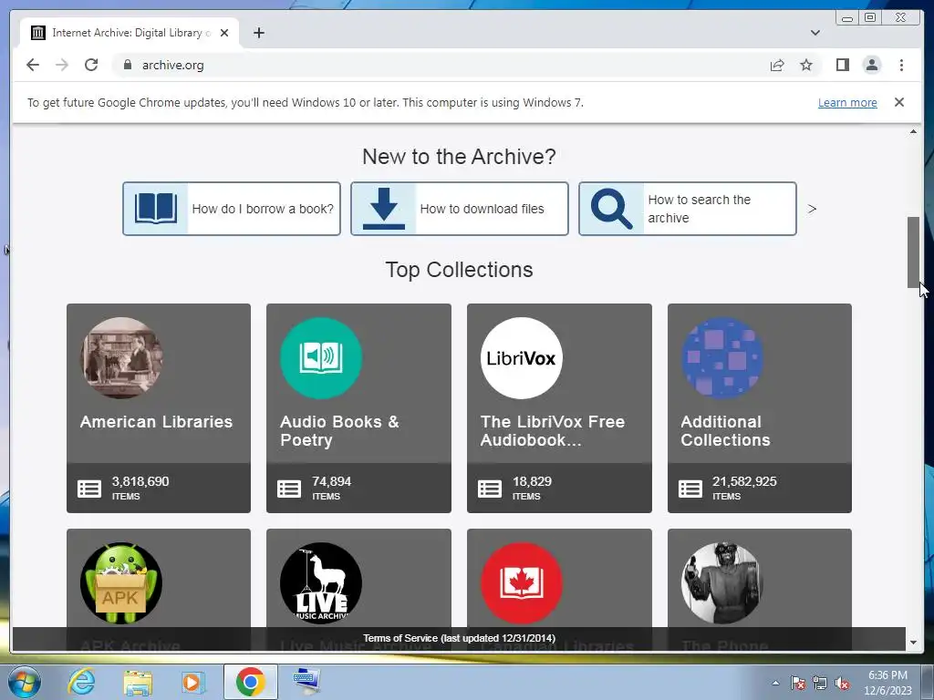Open the taskbar clock showing 6:36 PM
The width and height of the screenshot is (934, 700).
tap(887, 683)
